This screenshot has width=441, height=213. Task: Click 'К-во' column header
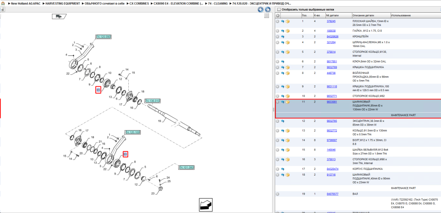[316, 15]
